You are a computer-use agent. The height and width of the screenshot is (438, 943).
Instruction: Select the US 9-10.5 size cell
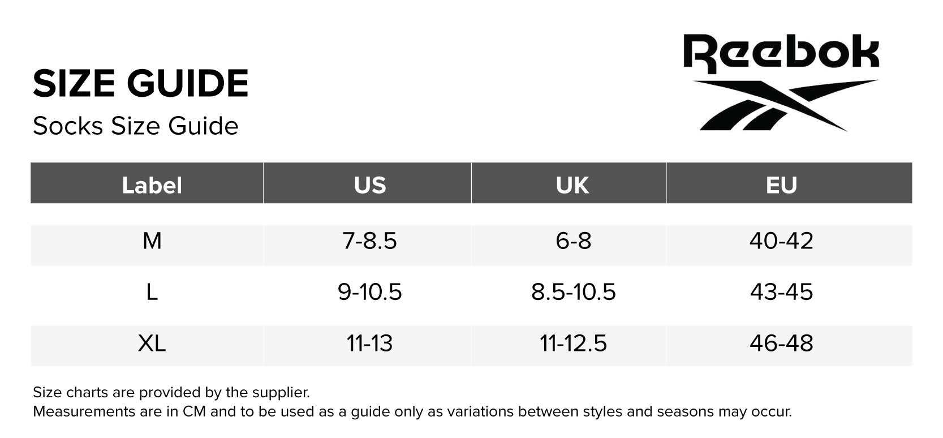[370, 292]
